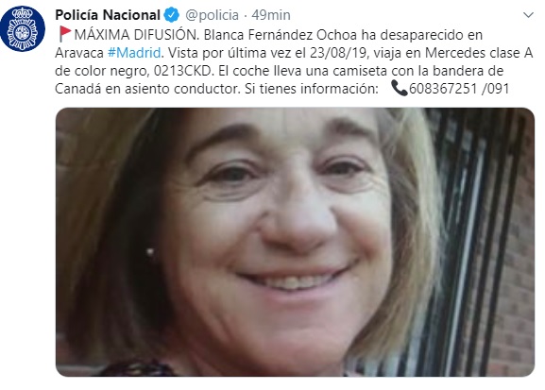The height and width of the screenshot is (390, 545).
Task: Open the 49min timestamp link
Action: pos(271,15)
